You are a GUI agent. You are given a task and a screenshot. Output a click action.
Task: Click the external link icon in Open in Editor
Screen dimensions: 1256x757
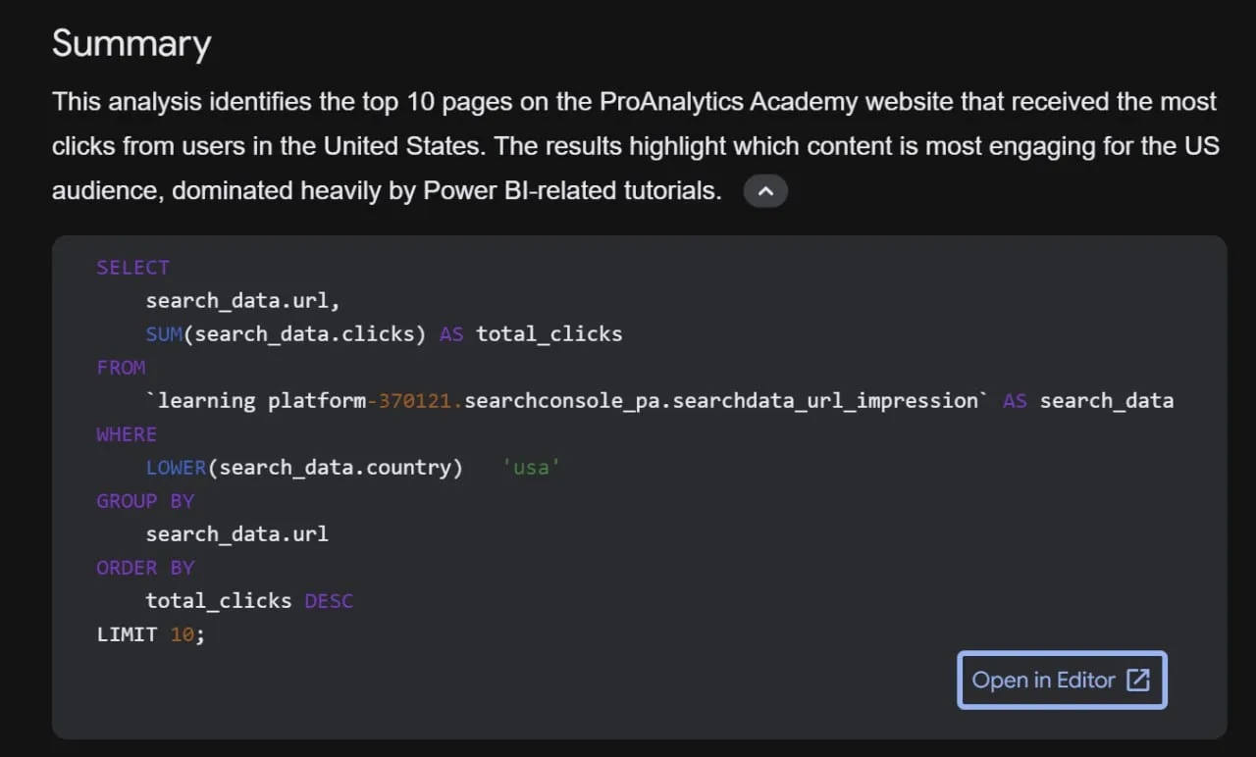(x=1137, y=680)
